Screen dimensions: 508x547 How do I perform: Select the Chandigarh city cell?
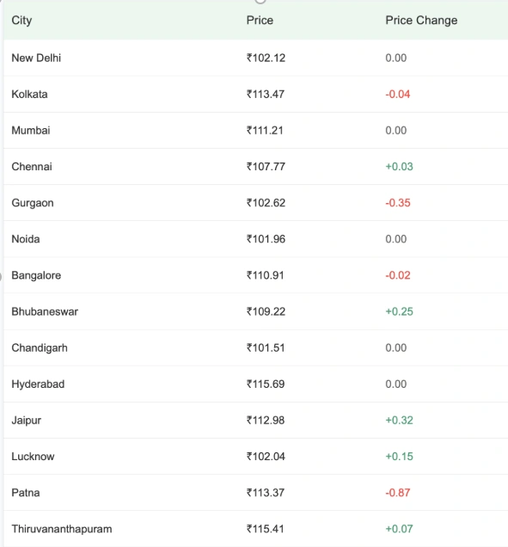pyautogui.click(x=40, y=347)
